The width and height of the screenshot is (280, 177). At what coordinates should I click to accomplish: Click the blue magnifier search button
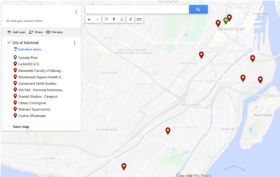(x=198, y=9)
